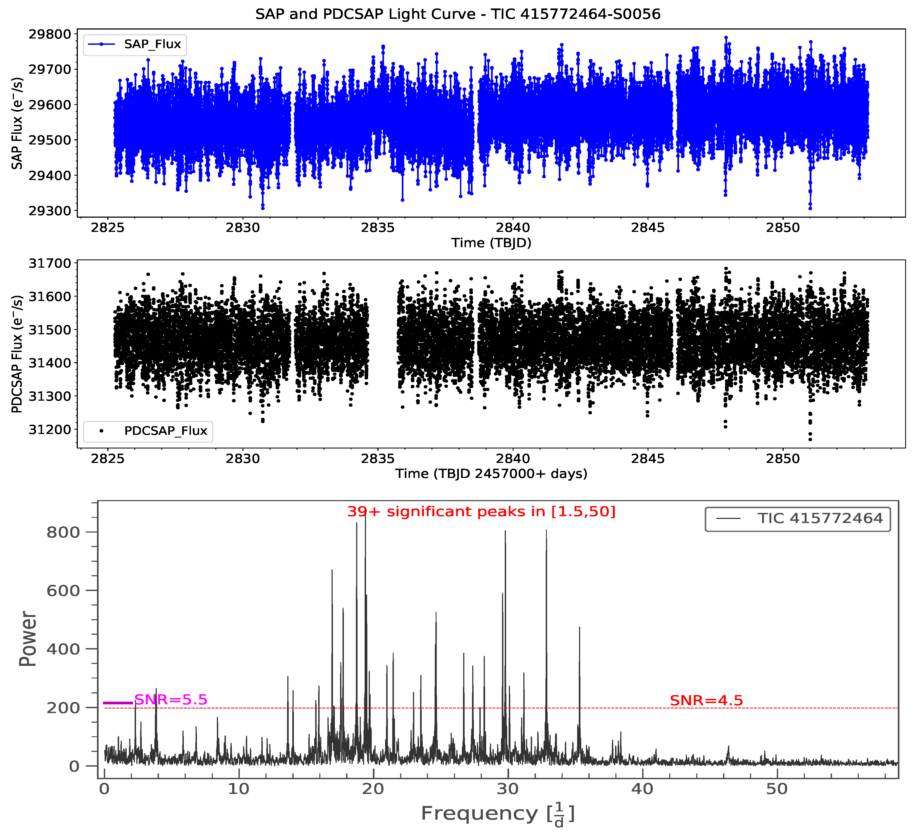Click the magenta SNR=5.5 label

pos(171,699)
